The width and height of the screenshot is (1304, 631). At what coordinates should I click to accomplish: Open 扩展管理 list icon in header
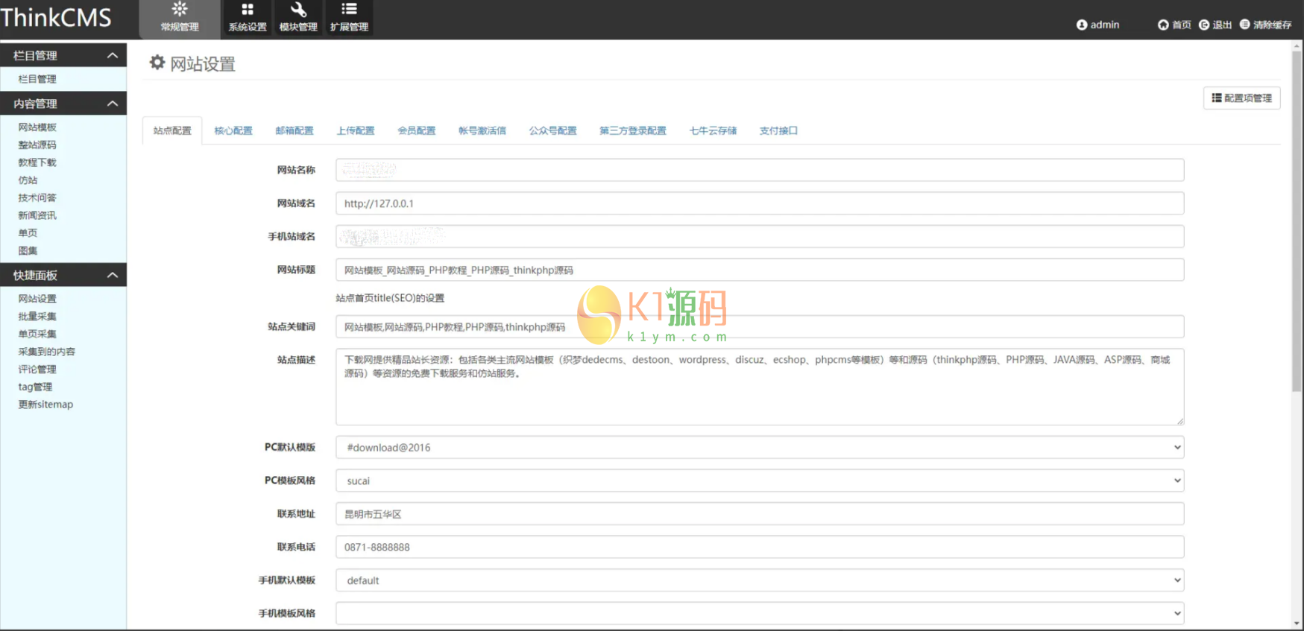click(349, 10)
